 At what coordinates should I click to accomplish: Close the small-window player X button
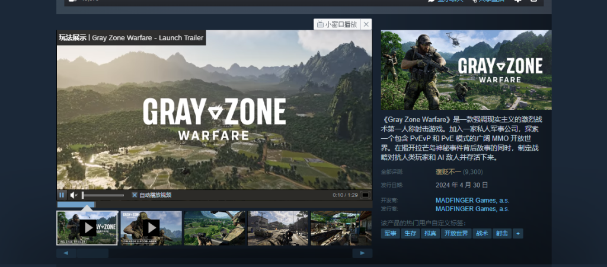click(366, 24)
